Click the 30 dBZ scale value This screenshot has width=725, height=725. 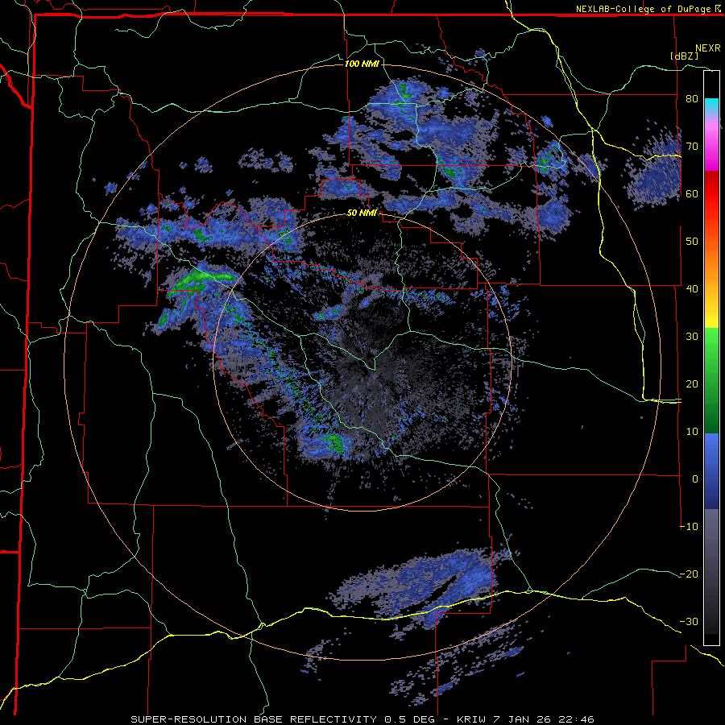click(x=692, y=337)
